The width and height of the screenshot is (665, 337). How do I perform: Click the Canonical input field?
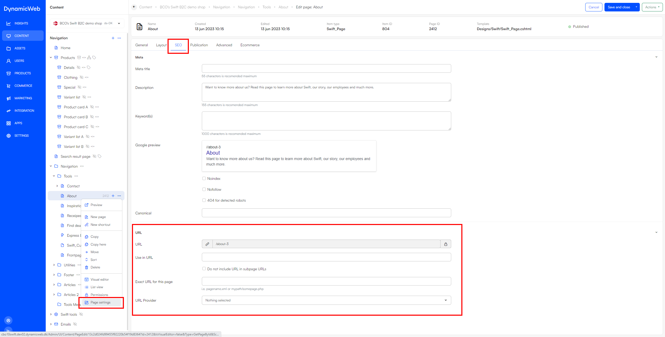click(326, 213)
